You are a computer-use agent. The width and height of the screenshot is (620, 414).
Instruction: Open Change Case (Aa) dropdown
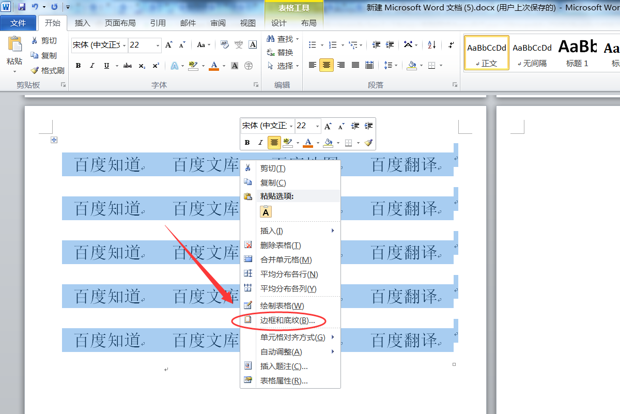(203, 45)
